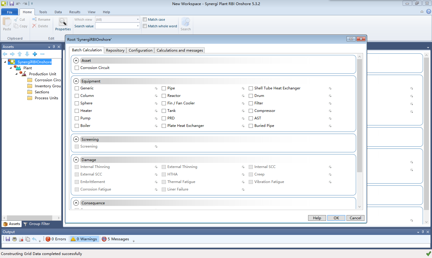
Task: Click the Search magnifier icon in ribbon
Action: pyautogui.click(x=186, y=22)
